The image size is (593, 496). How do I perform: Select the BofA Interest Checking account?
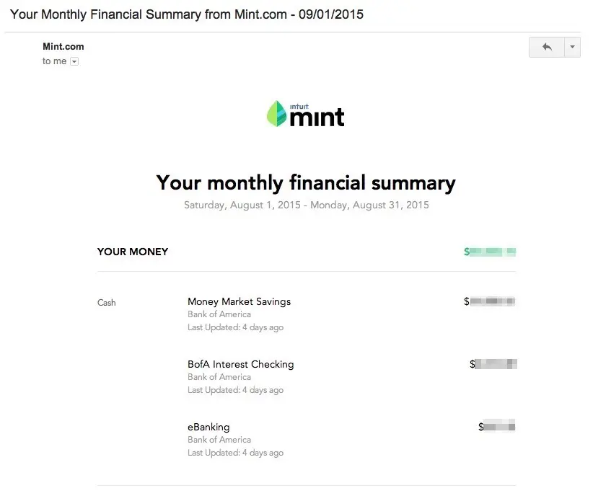pyautogui.click(x=240, y=364)
